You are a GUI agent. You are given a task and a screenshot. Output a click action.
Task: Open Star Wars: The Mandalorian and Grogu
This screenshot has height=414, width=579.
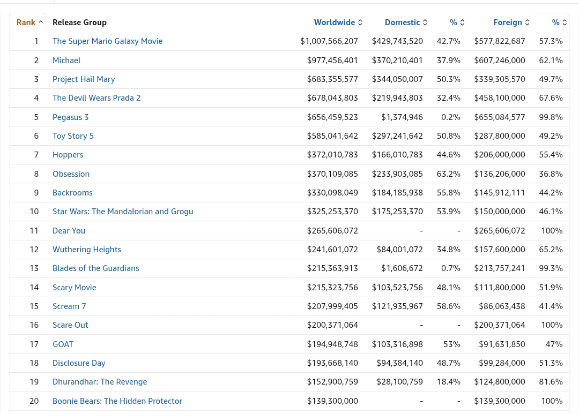[123, 212]
